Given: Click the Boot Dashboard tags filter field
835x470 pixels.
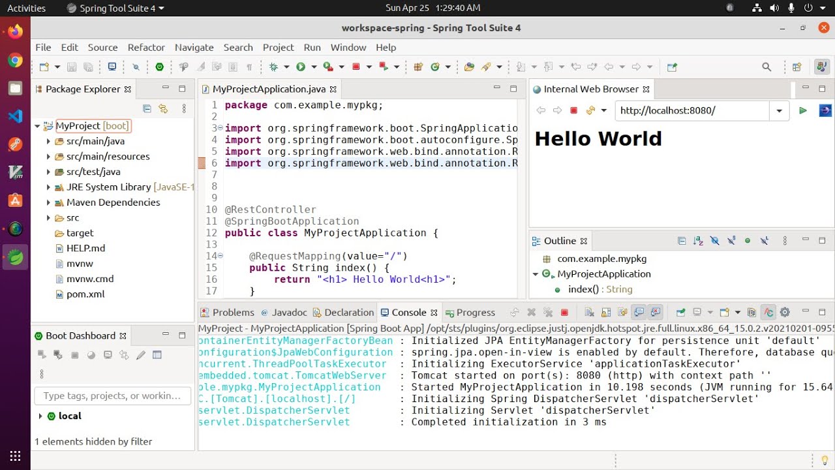Looking at the screenshot, I should pos(112,396).
